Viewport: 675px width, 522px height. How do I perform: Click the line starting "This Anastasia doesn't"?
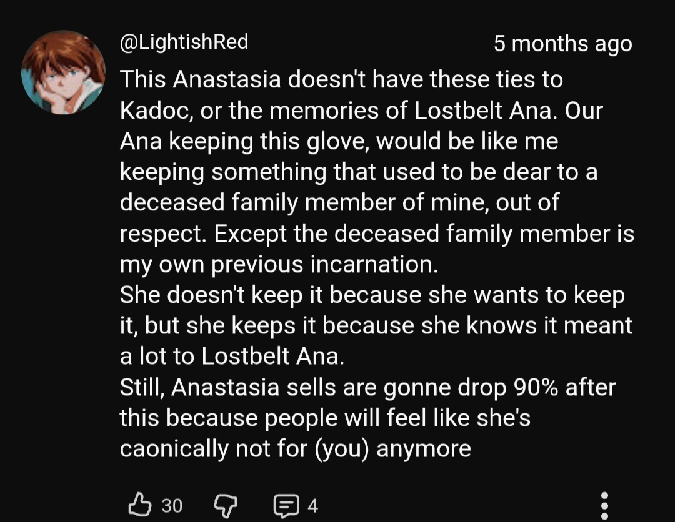coord(341,80)
